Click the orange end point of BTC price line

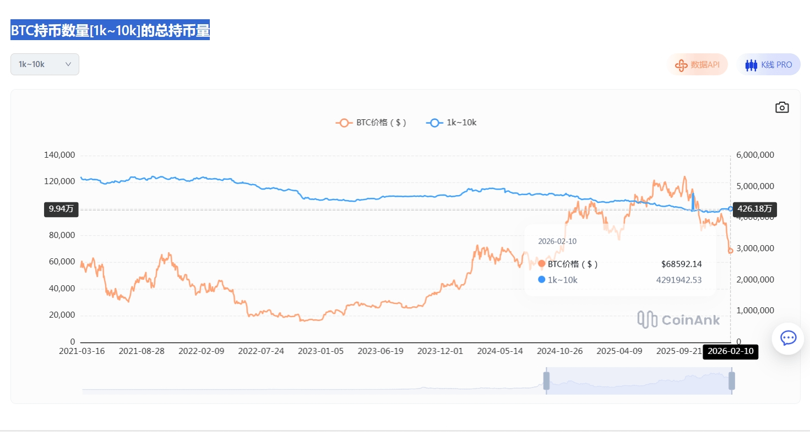(731, 251)
